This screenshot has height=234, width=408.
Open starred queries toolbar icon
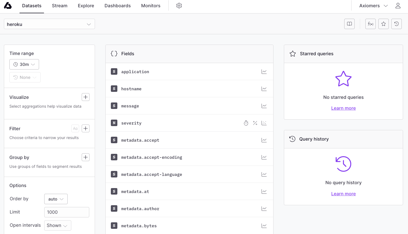(384, 24)
